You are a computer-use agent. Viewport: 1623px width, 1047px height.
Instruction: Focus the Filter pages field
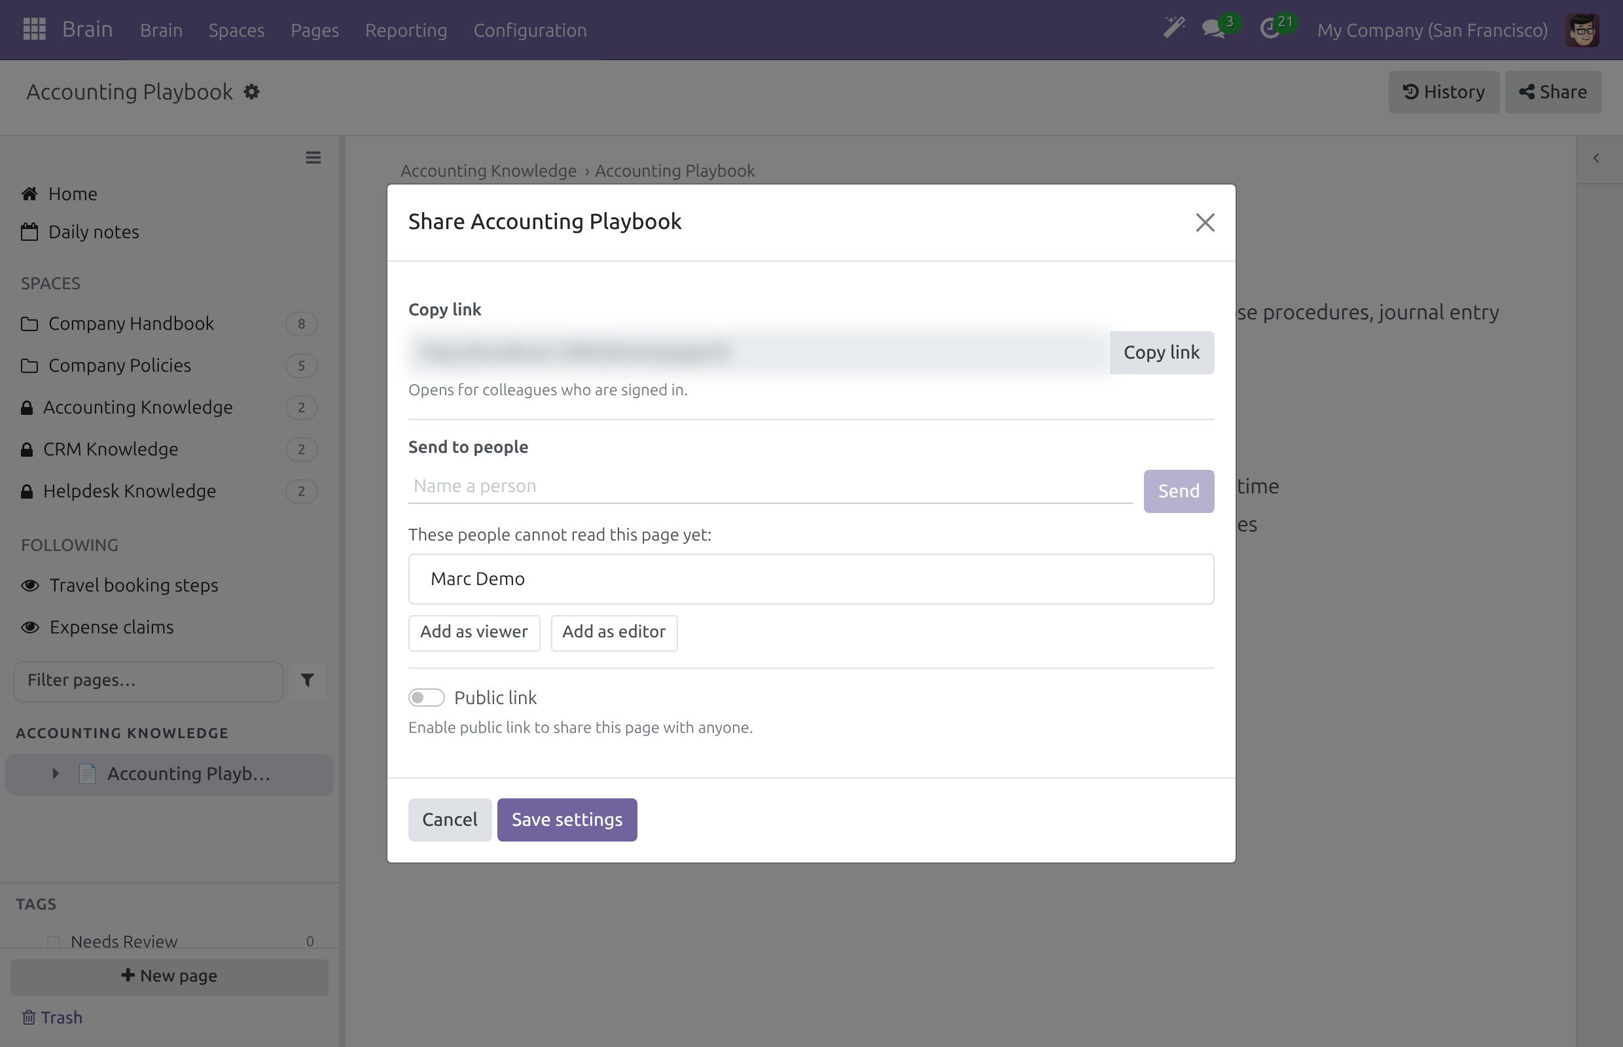pyautogui.click(x=148, y=681)
